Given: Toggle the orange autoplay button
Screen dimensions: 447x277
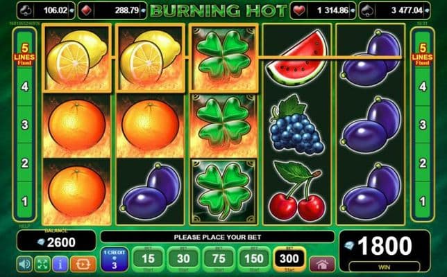Looking at the screenshot, I should pyautogui.click(x=83, y=264).
